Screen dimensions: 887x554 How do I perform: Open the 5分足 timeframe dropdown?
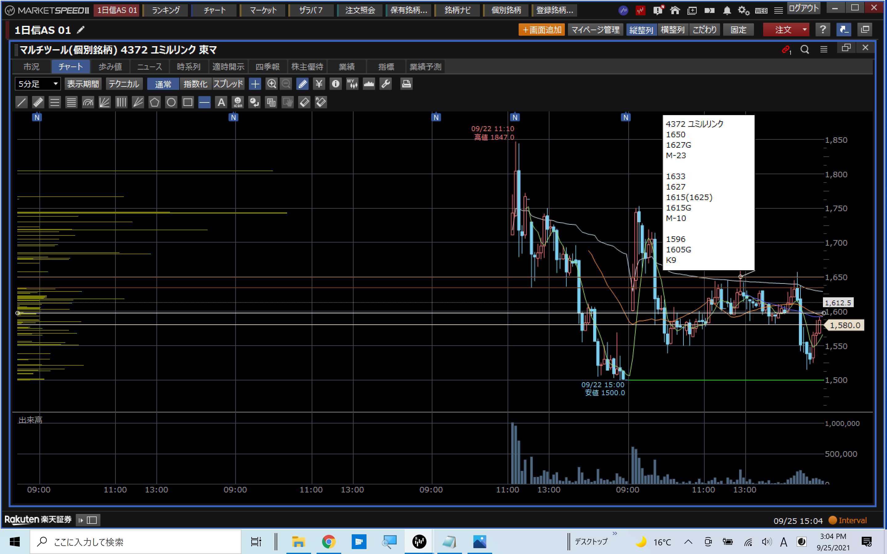click(38, 84)
